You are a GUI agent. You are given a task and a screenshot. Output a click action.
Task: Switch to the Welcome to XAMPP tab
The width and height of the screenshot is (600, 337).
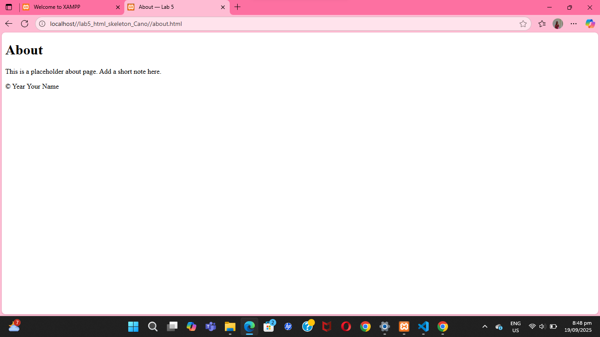(66, 7)
